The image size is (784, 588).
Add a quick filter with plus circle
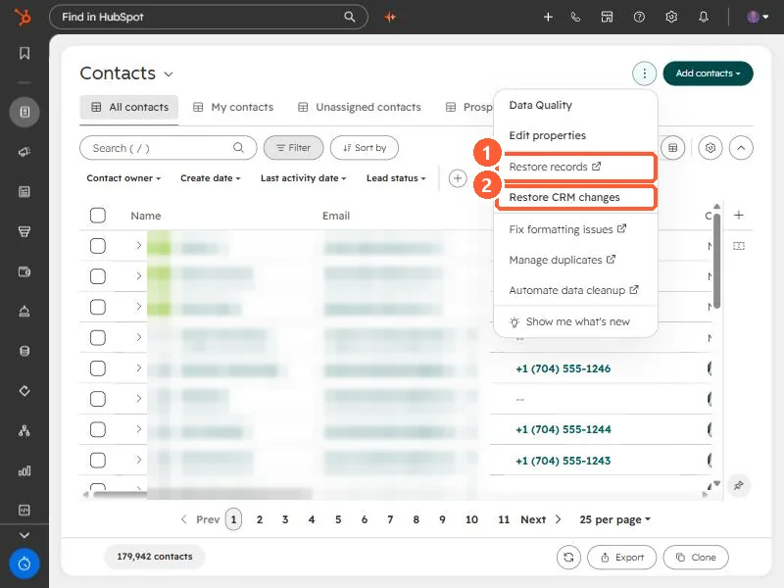pyautogui.click(x=458, y=178)
